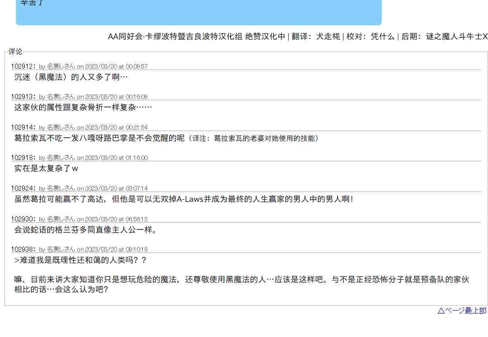Click the comment about 格兰芬多 and snake language

[86, 230]
